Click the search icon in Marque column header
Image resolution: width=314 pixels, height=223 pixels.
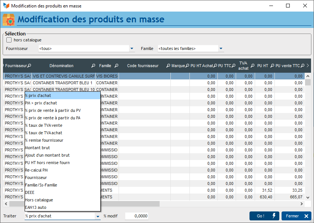point(187,66)
